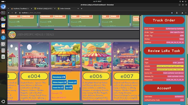This screenshot has height=105, width=188.
Task: Click the browser back arrow
Action: (9, 13)
